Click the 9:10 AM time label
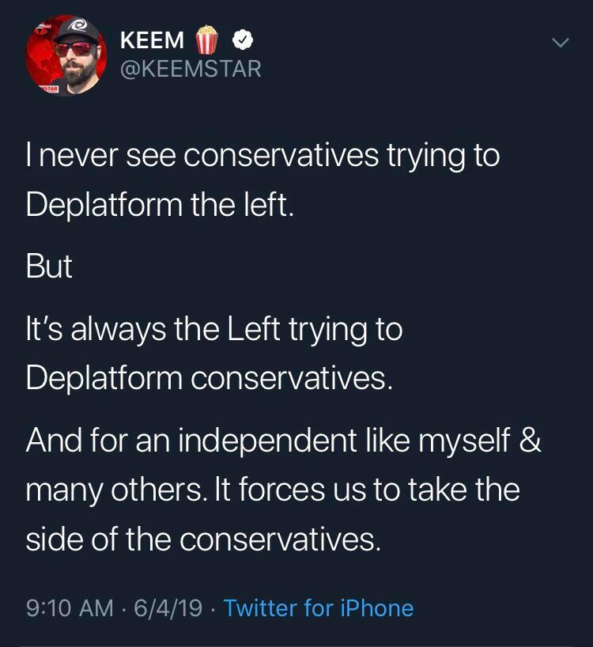 [x=67, y=608]
